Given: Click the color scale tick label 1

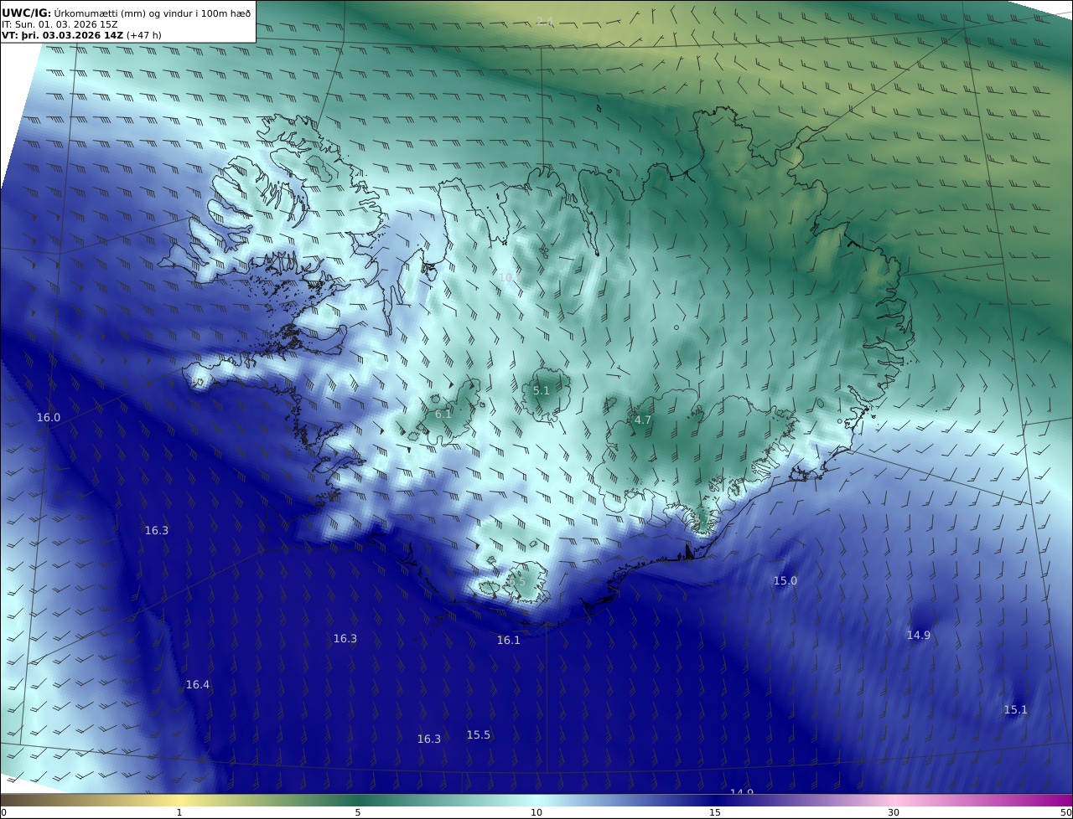Looking at the screenshot, I should (x=179, y=812).
